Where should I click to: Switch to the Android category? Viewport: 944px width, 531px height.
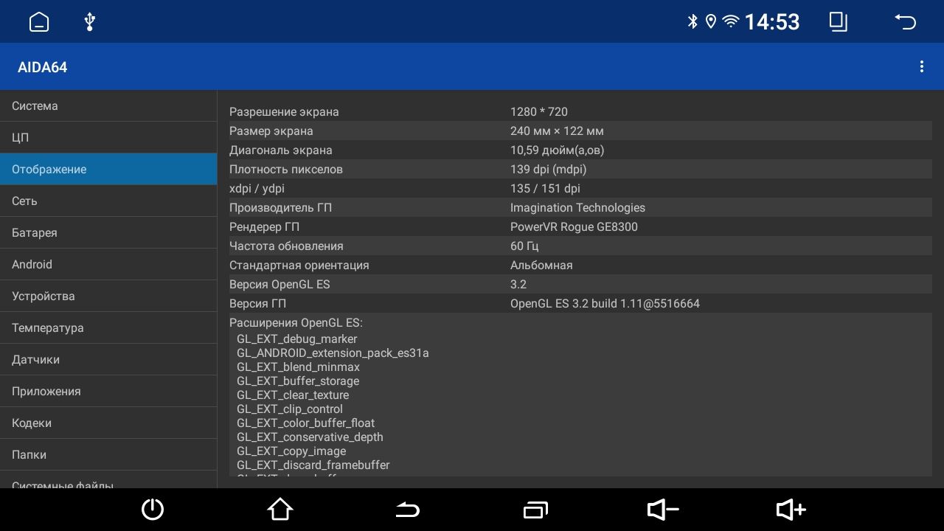[32, 264]
